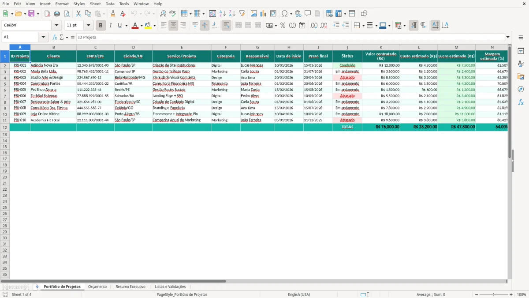Insert a chart from the toolbar

264,14
